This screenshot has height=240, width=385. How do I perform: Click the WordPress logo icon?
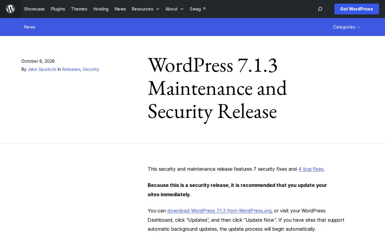[x=11, y=9]
